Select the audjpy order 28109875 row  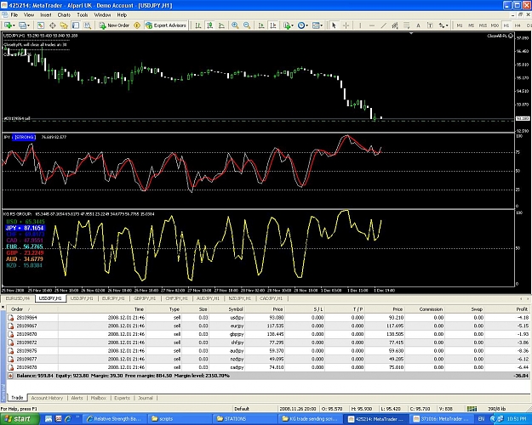coord(268,351)
